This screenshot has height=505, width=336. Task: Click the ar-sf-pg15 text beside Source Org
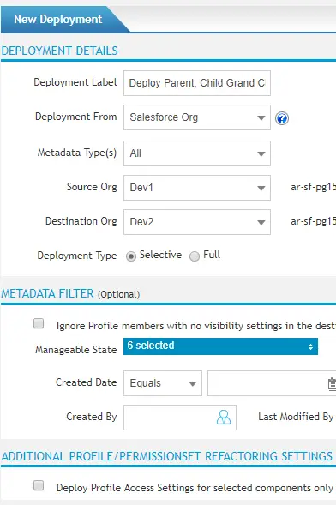tap(313, 187)
